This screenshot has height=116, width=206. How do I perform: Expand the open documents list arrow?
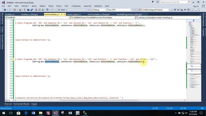click(x=200, y=15)
